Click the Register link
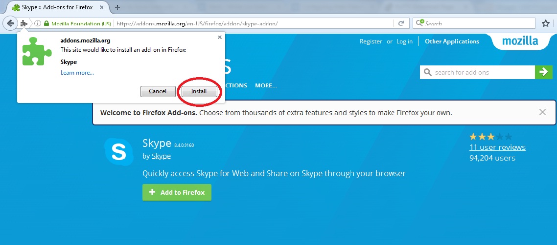Image resolution: width=557 pixels, height=245 pixels. (371, 41)
